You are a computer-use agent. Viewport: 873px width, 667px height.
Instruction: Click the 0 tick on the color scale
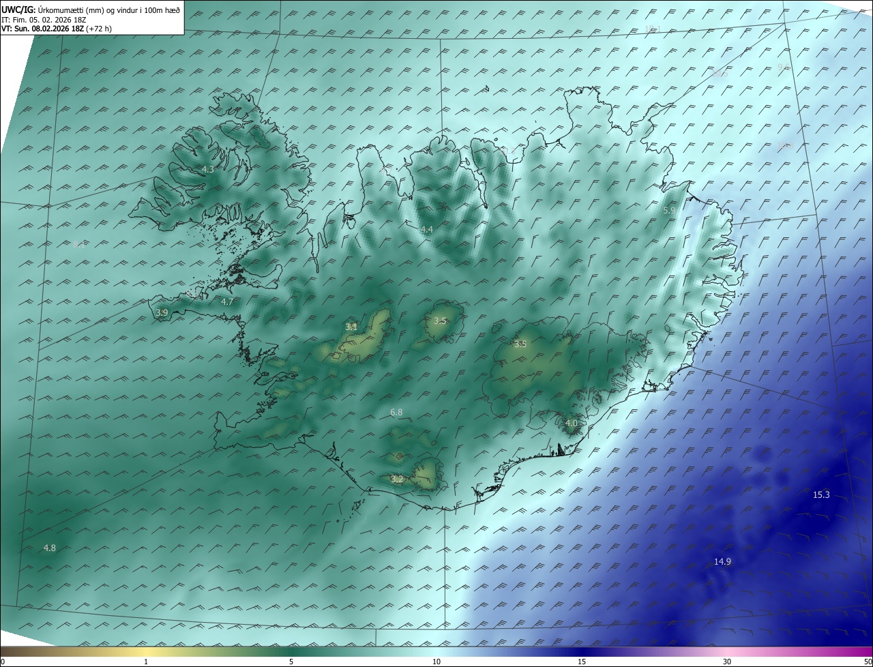coord(3,662)
